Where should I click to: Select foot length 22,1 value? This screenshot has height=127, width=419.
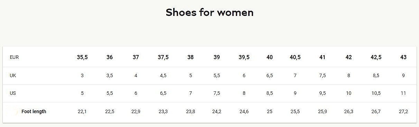pos(82,111)
